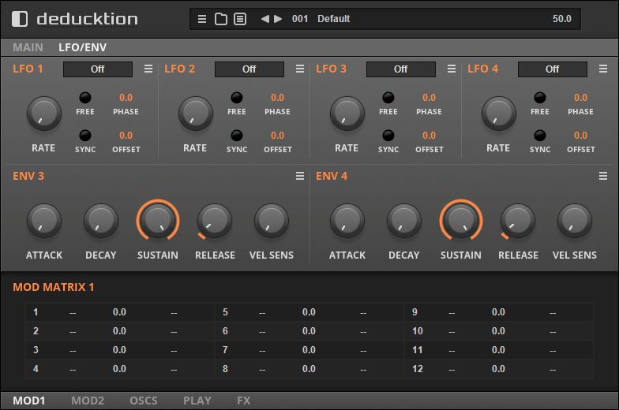Switch to the MOD2 bottom tab
Viewport: 619px width, 410px height.
[88, 401]
